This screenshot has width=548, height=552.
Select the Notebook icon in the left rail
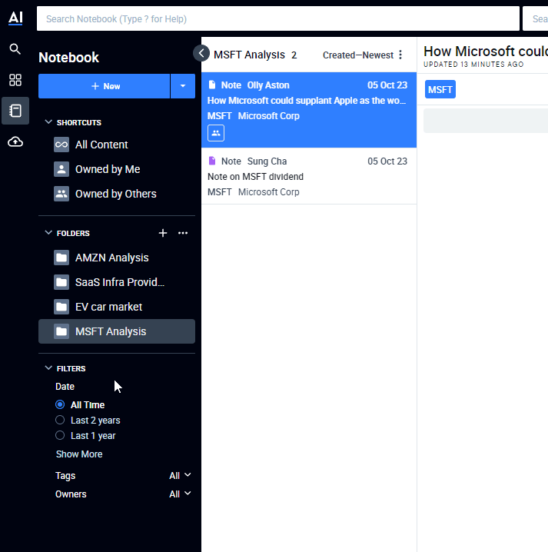[x=15, y=111]
